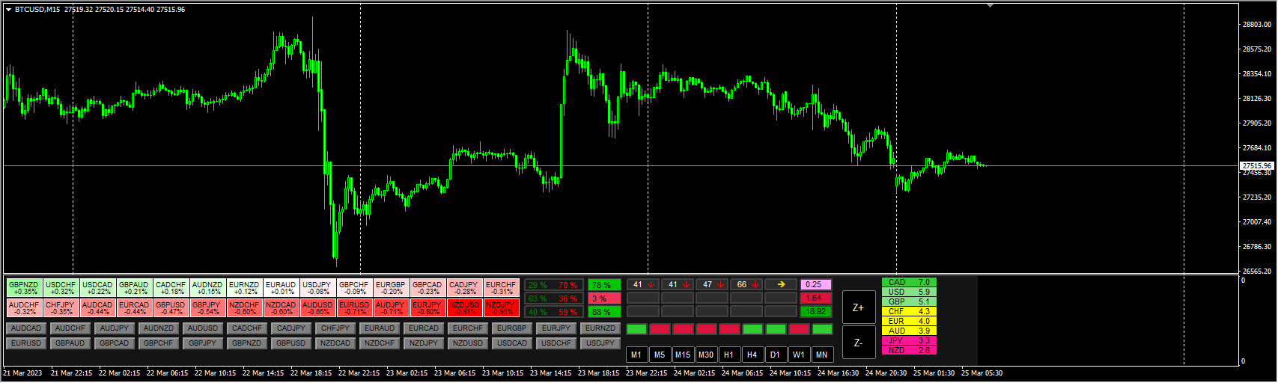This screenshot has width=1278, height=383.
Task: Click the Z- zoom out button
Action: click(858, 343)
